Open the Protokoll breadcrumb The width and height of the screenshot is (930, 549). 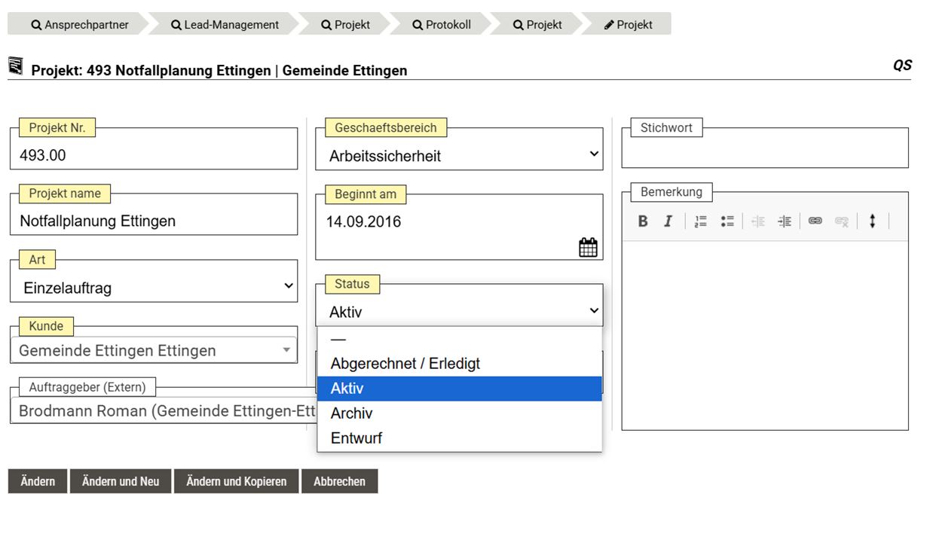tap(442, 24)
